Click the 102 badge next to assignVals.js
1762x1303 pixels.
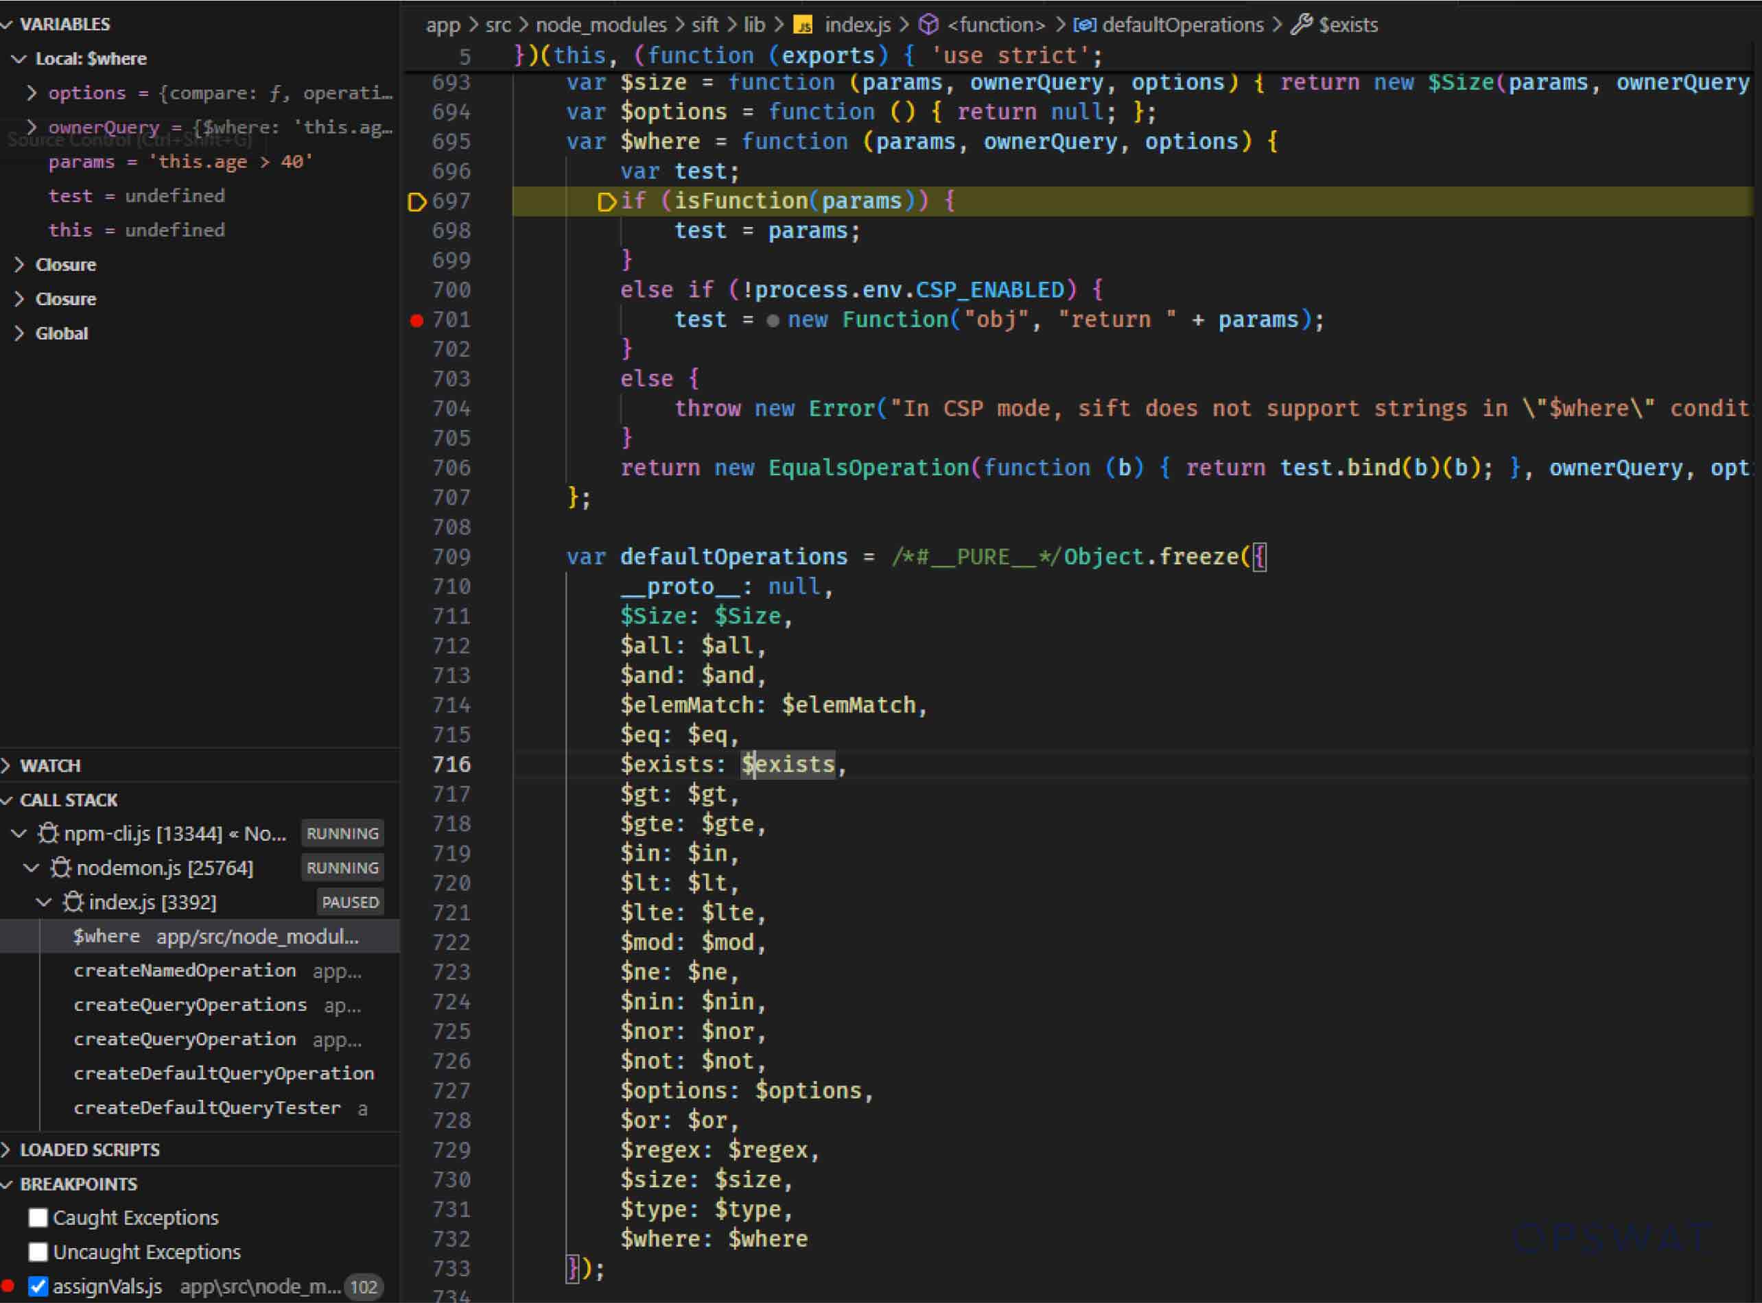pyautogui.click(x=364, y=1287)
